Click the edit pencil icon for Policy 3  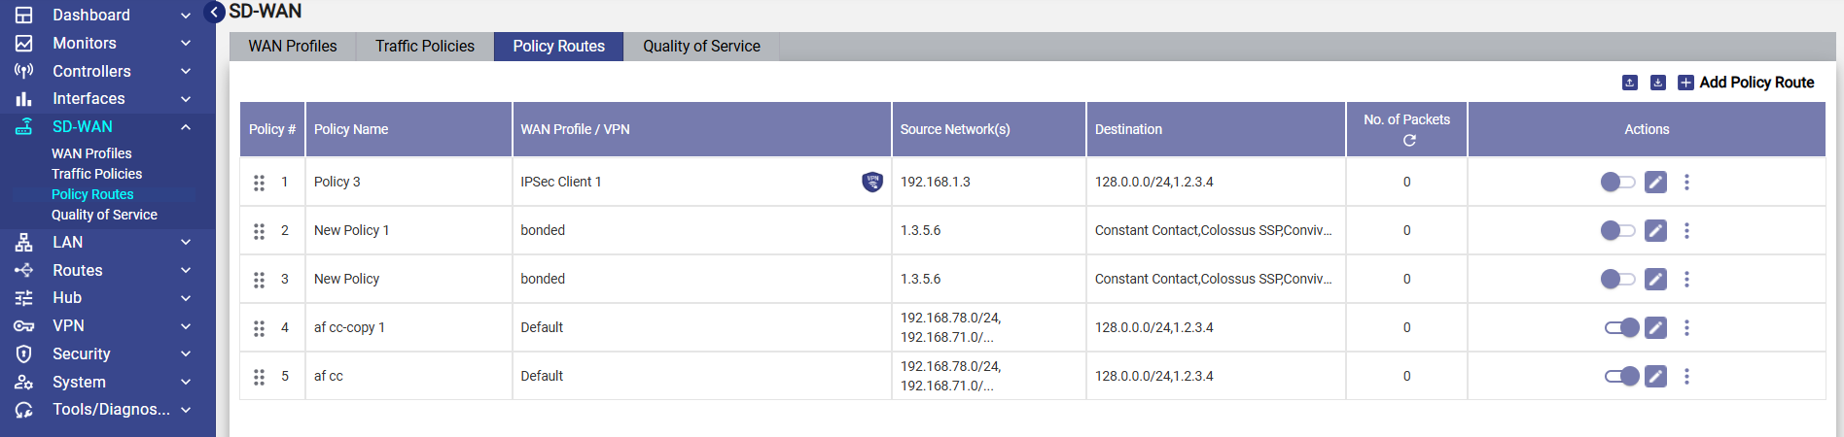point(1655,182)
